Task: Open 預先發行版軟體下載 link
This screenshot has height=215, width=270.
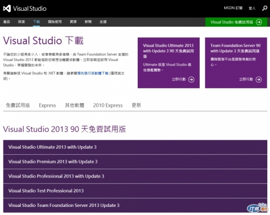Action: pos(93,73)
